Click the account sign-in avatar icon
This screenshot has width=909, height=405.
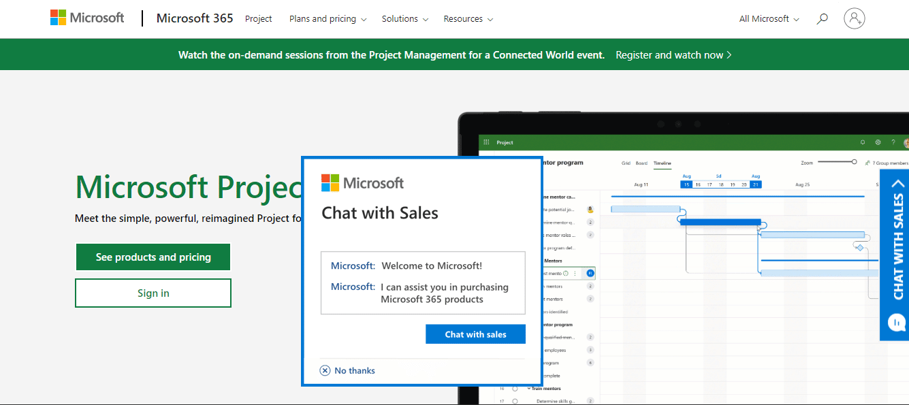coord(855,18)
